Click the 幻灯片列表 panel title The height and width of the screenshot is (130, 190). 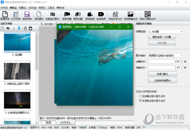pyautogui.click(x=6, y=24)
